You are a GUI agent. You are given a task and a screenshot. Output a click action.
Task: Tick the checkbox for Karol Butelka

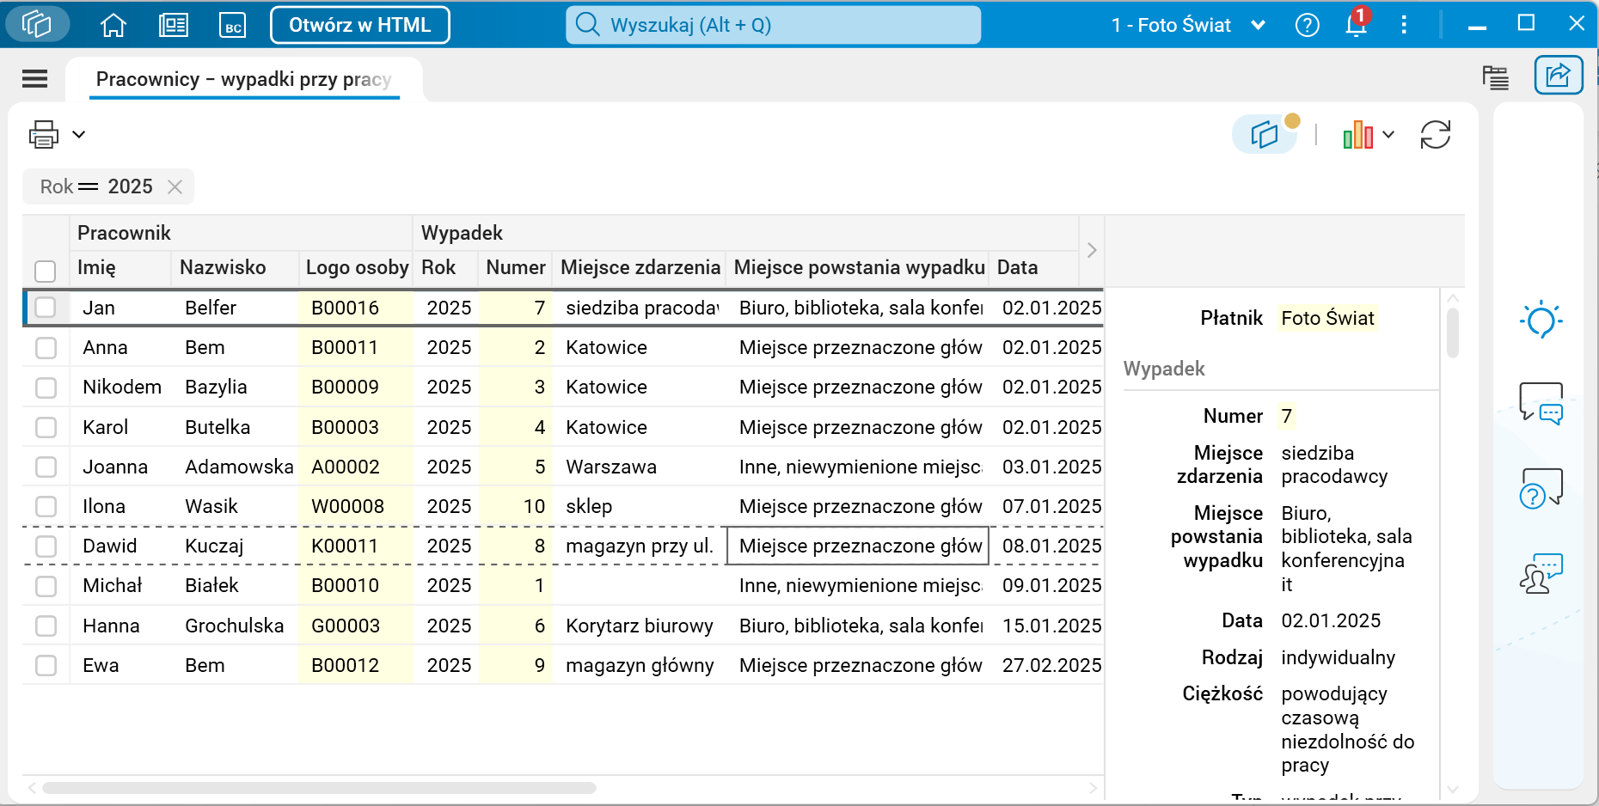(x=46, y=427)
